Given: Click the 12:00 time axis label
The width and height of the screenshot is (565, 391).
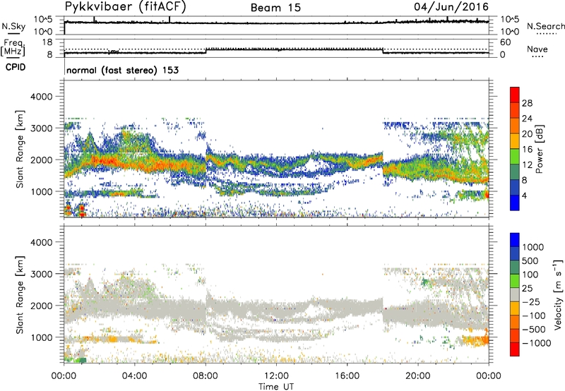Looking at the screenshot, I should pos(276,376).
